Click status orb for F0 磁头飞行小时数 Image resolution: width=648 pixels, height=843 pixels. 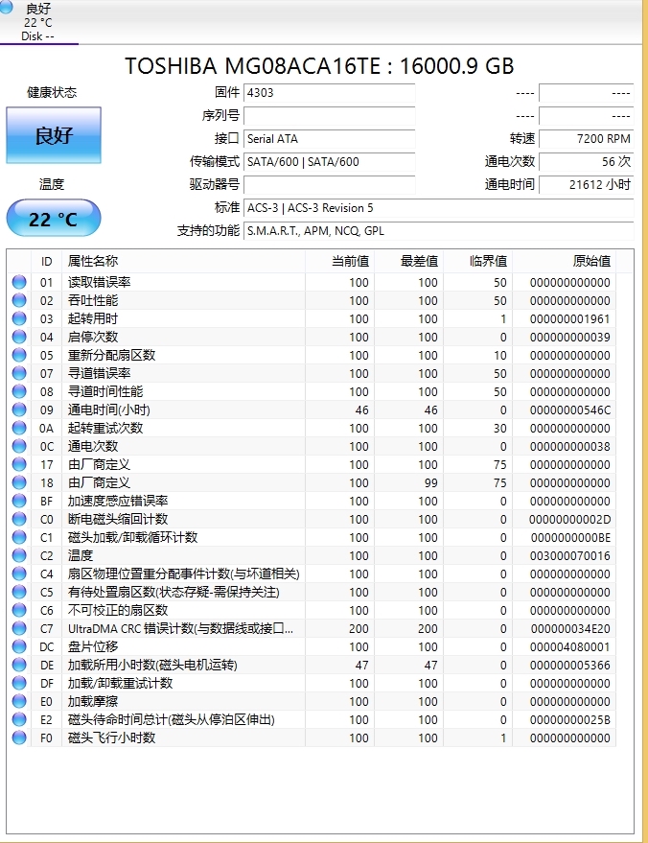[x=19, y=738]
